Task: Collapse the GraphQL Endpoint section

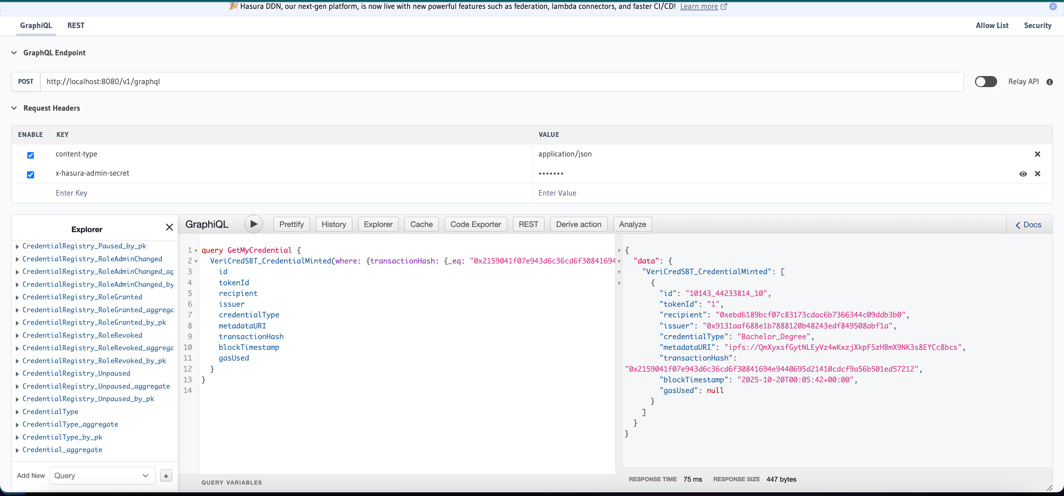Action: pyautogui.click(x=14, y=53)
